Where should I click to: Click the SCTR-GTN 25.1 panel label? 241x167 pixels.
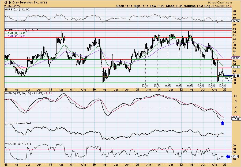[x=20, y=144]
